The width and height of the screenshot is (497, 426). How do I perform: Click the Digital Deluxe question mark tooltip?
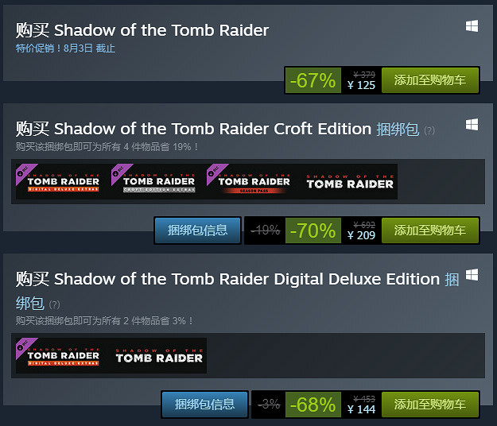(54, 304)
